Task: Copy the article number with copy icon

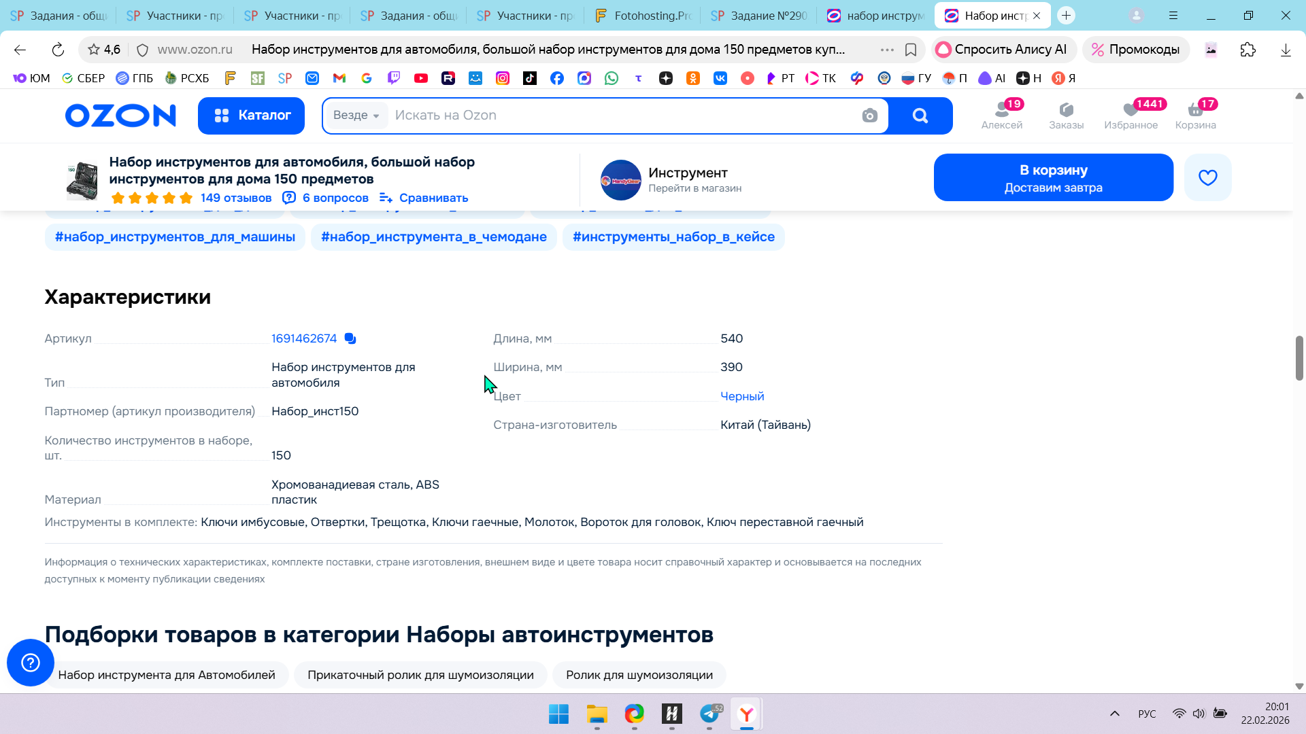Action: click(350, 338)
